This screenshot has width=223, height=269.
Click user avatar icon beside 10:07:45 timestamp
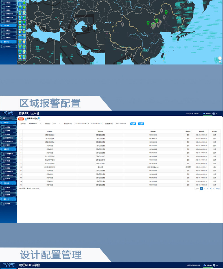214,113
